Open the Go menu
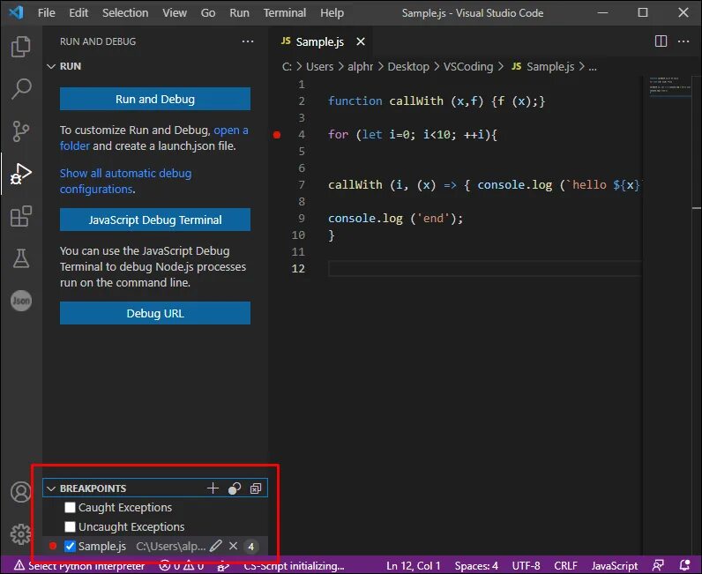 208,12
